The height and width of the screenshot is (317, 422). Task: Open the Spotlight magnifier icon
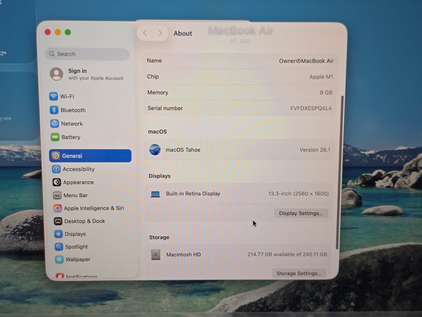click(59, 247)
